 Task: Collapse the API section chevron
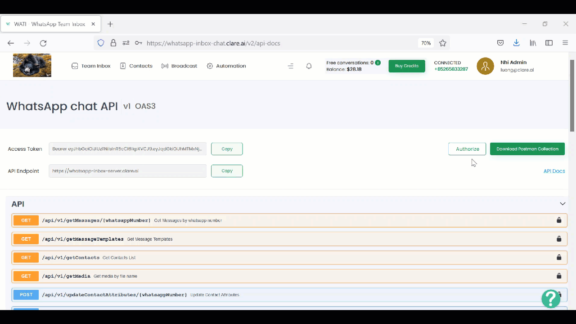tap(562, 204)
